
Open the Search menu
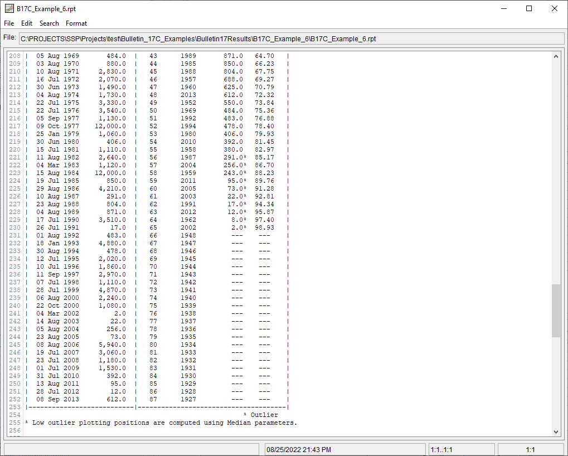(49, 23)
